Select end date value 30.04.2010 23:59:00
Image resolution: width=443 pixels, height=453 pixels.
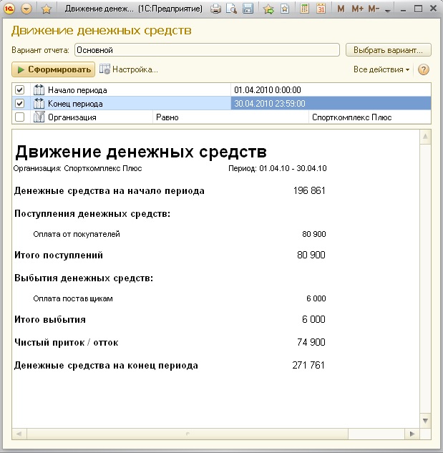click(x=331, y=104)
